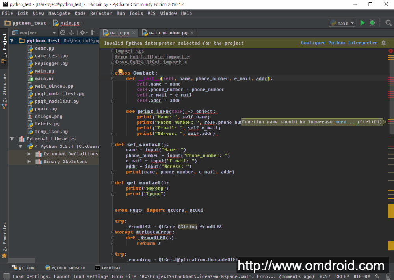Open the VCS menu

tap(151, 13)
